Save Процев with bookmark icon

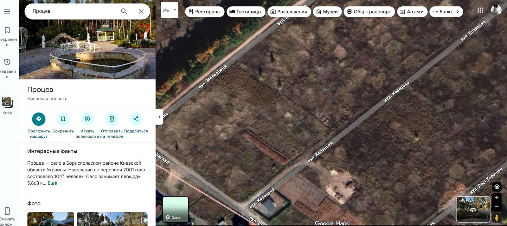[63, 119]
